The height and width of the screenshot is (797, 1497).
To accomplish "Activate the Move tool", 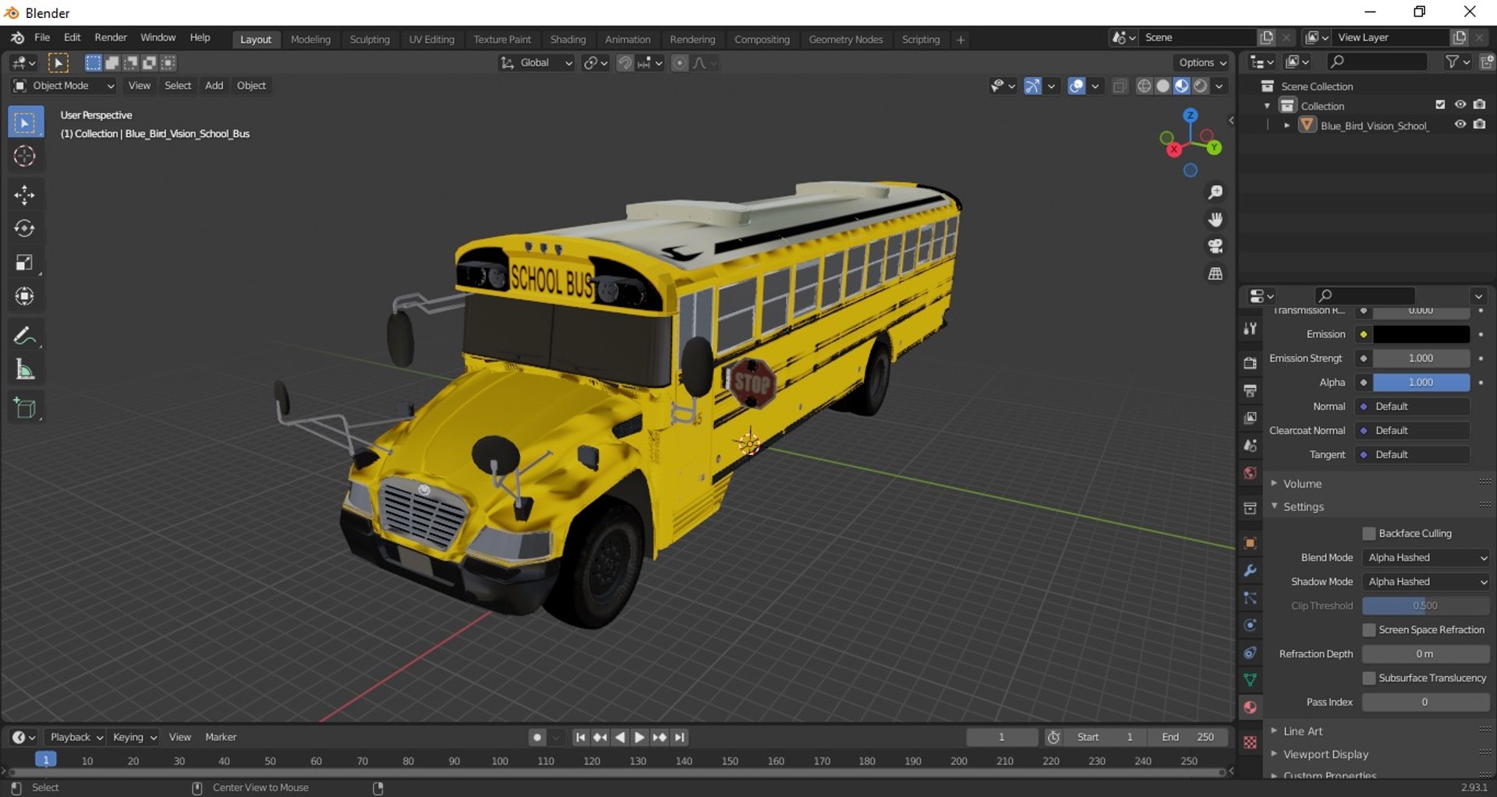I will (x=25, y=195).
